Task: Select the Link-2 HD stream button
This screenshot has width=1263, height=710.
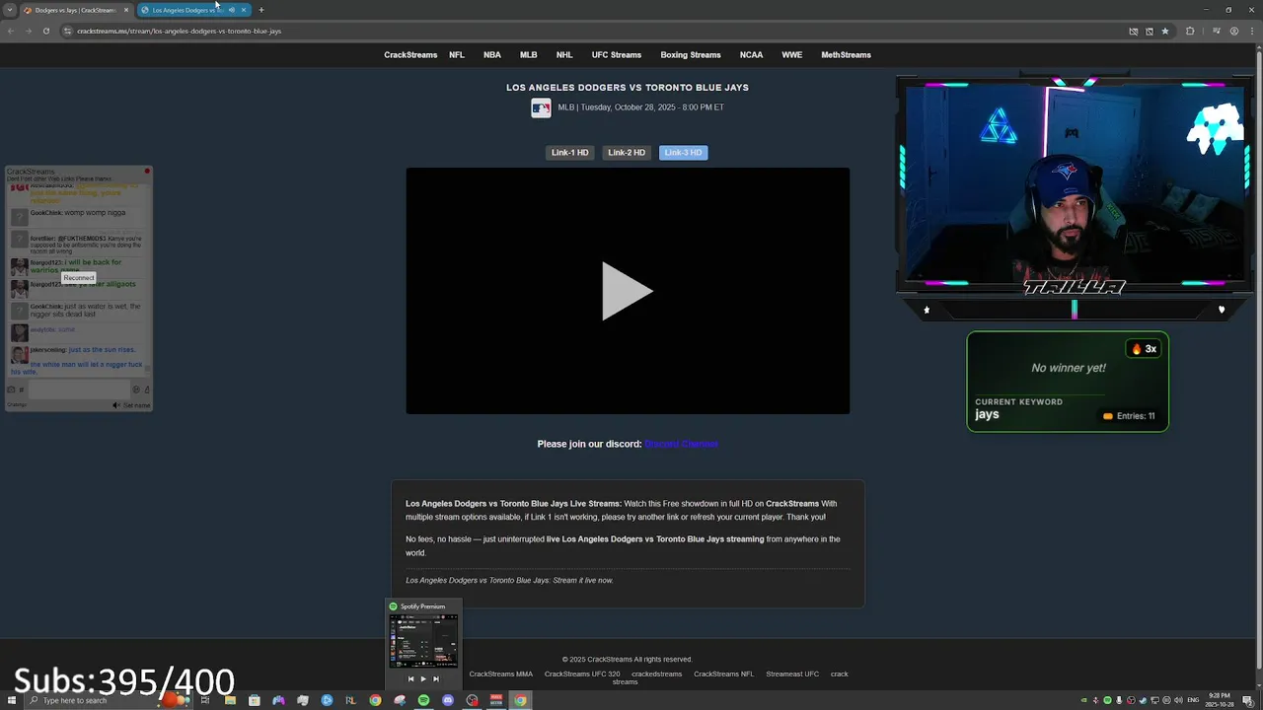Action: [627, 153]
